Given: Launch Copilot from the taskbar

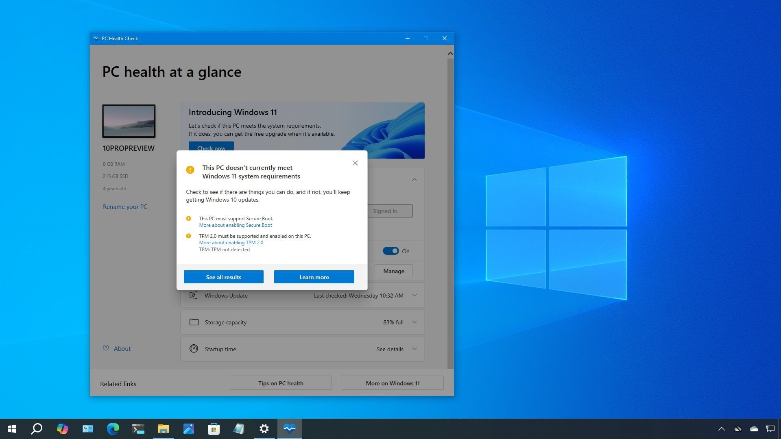Looking at the screenshot, I should click(62, 428).
